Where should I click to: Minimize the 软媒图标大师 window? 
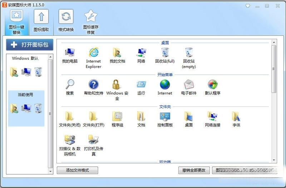257,6
